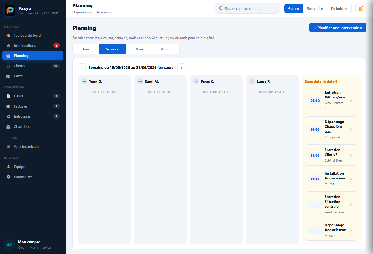The image size is (373, 254).
Task: Open Interventions in the sidebar
Action: tap(33, 45)
